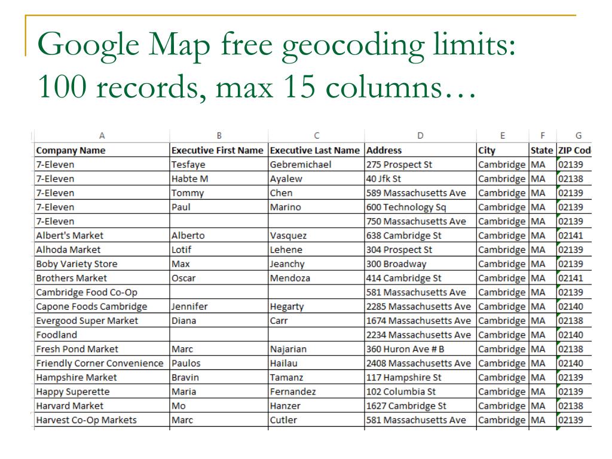
Task: Select the cell 'Jennifer'
Action: click(219, 307)
